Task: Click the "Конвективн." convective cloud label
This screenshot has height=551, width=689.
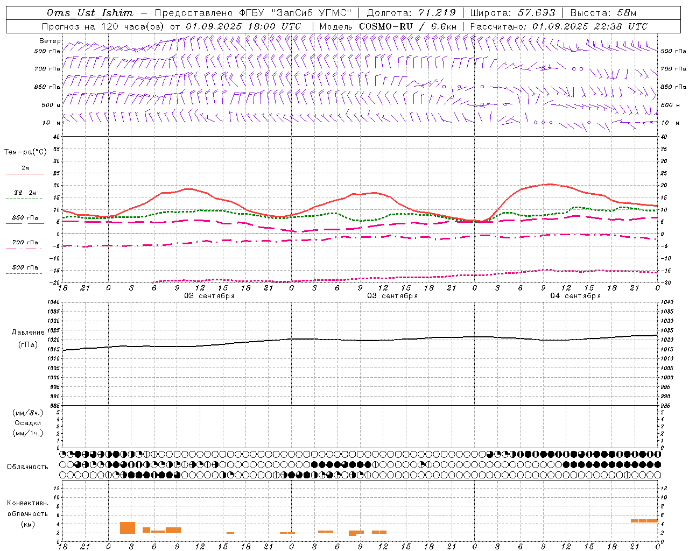Action: click(x=28, y=503)
